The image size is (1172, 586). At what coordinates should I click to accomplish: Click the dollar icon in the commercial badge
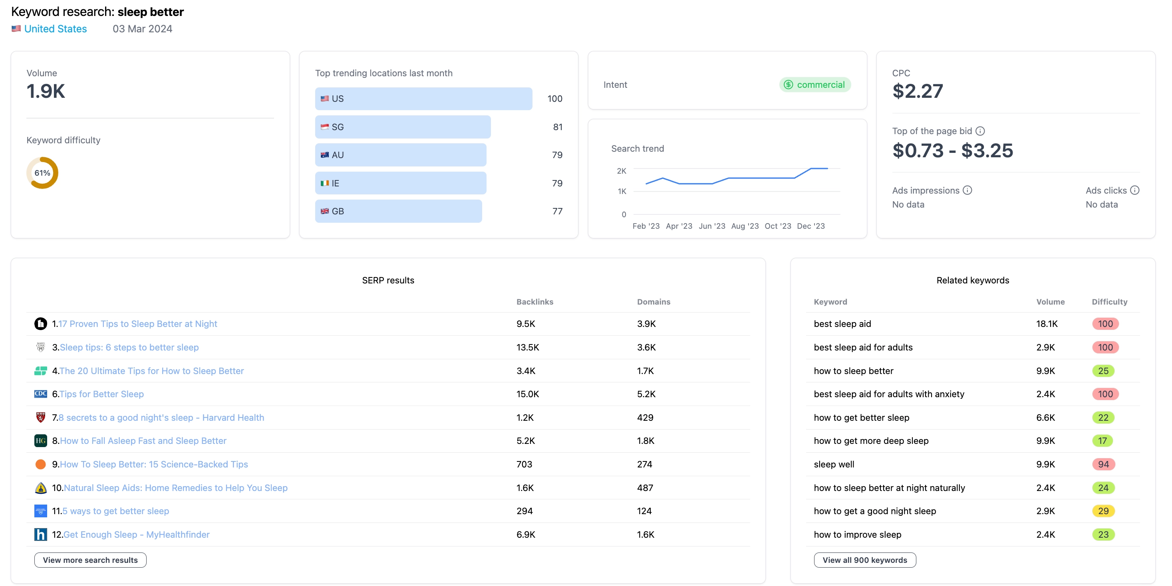[x=788, y=85]
